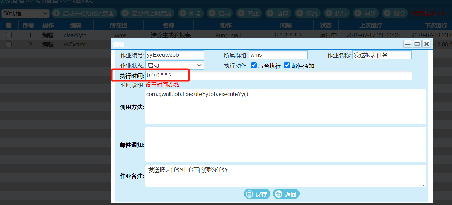
Task: Click the 删除 (delete) toolbar button
Action: tap(395, 13)
